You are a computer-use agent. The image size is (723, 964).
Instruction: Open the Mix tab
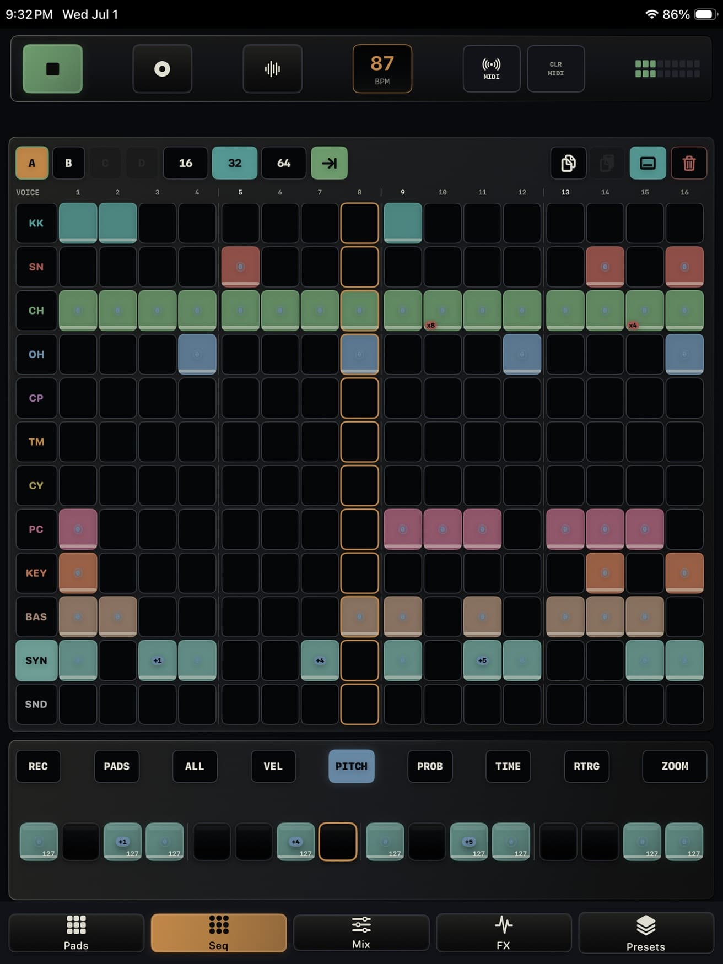[361, 933]
